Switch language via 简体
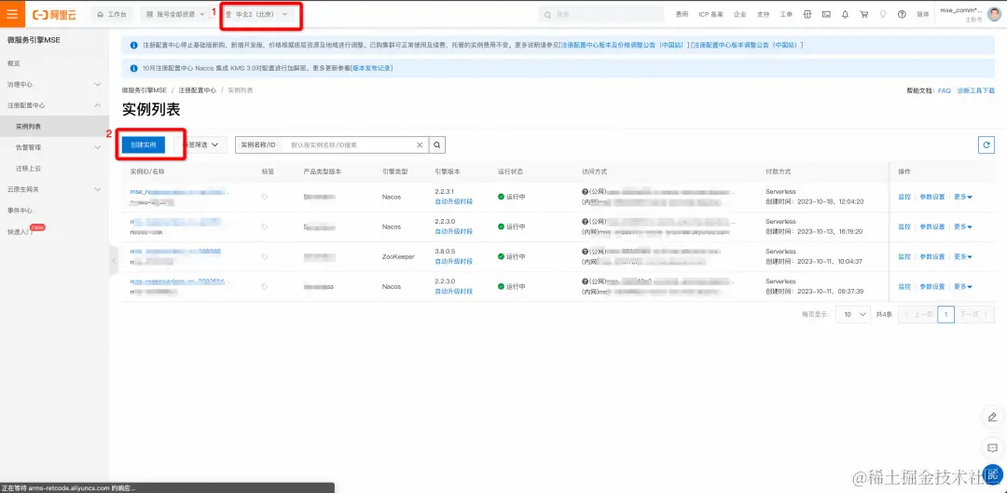 point(922,14)
